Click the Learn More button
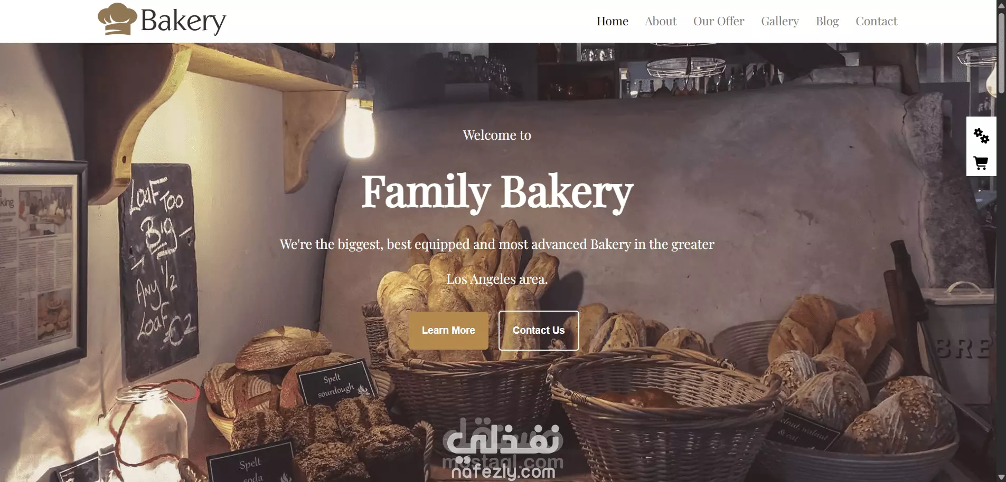 (448, 331)
